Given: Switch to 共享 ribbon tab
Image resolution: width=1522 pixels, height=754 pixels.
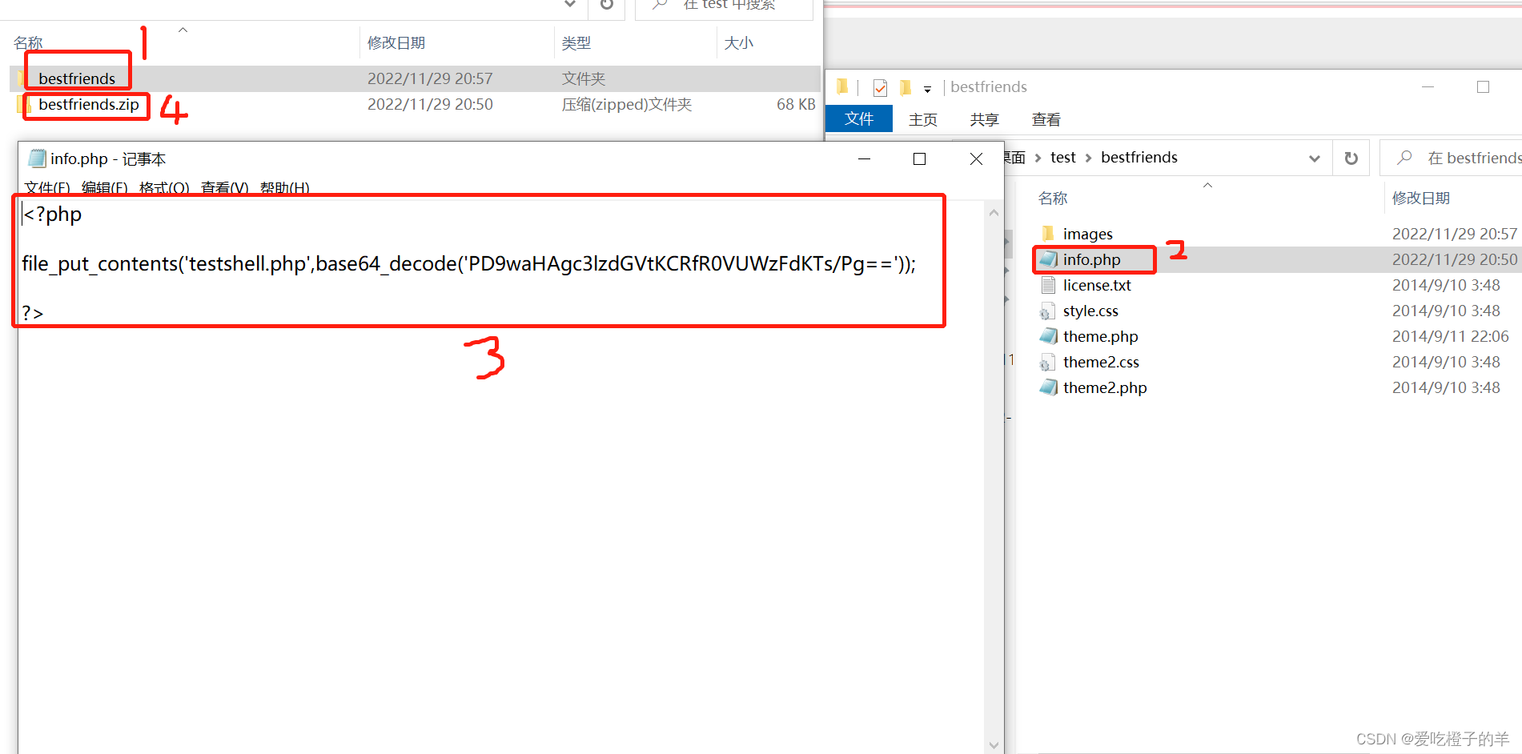Looking at the screenshot, I should point(985,119).
